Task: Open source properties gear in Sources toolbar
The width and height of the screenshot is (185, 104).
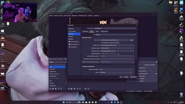Action: [x=74, y=89]
